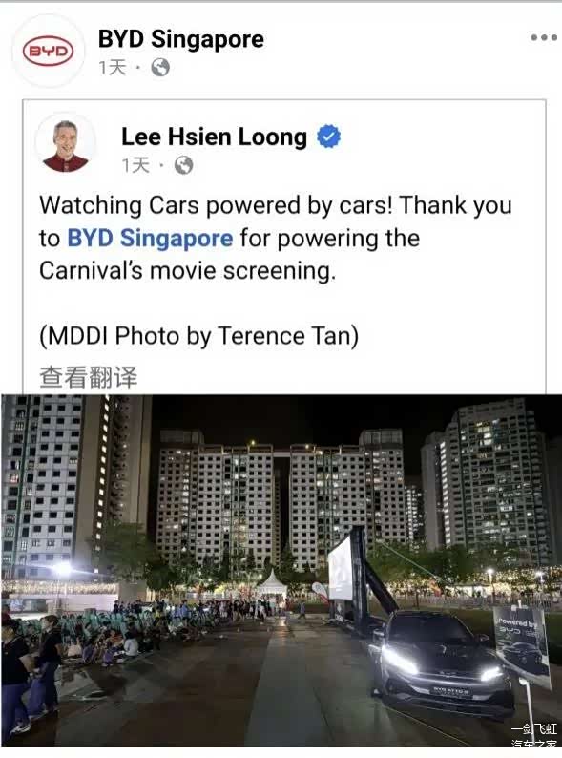The height and width of the screenshot is (758, 562).
Task: Open Lee Hsien Loong's profile photo
Action: 66,144
